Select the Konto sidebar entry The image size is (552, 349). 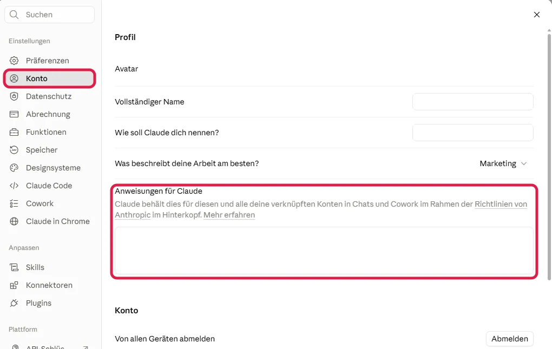pyautogui.click(x=49, y=78)
